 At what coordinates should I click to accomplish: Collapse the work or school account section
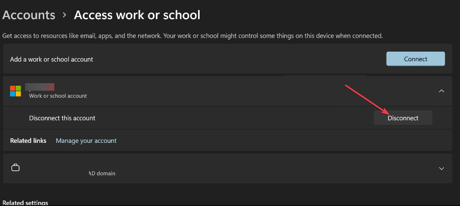441,91
